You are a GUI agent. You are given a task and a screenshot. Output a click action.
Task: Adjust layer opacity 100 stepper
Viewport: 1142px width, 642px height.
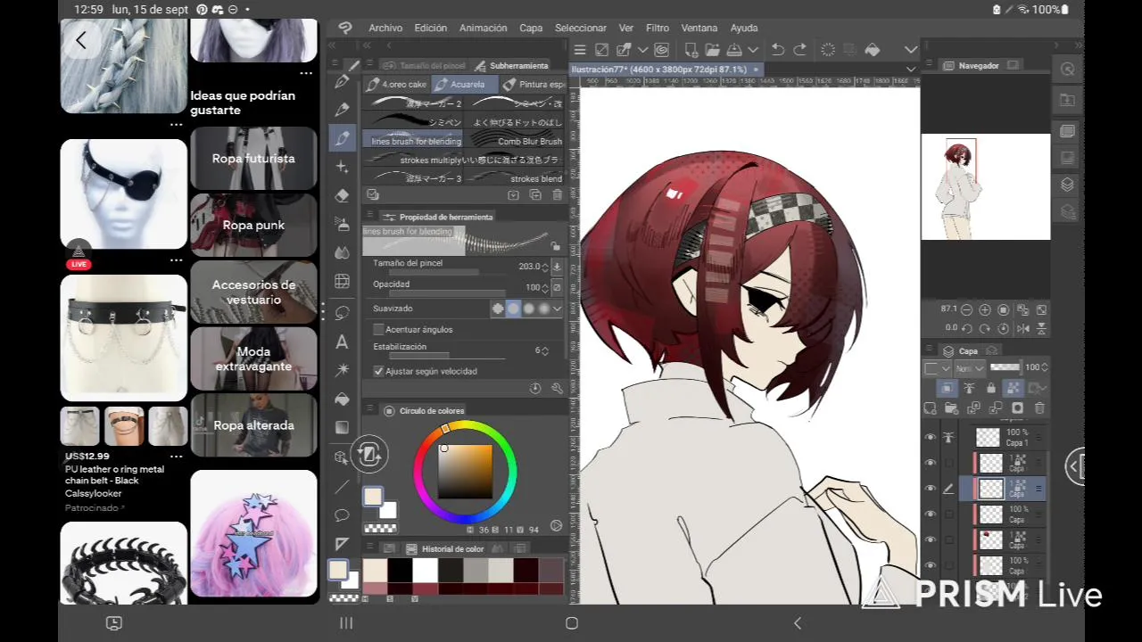[1046, 367]
